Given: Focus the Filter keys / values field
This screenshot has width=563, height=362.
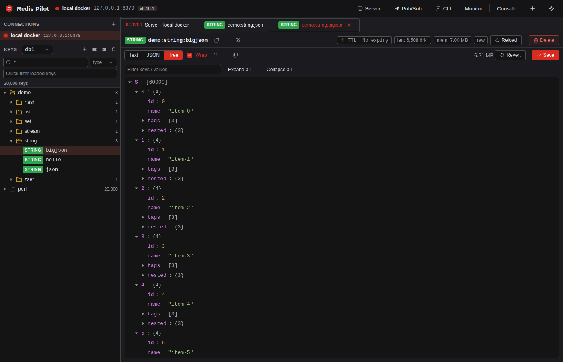Looking at the screenshot, I should tap(173, 70).
